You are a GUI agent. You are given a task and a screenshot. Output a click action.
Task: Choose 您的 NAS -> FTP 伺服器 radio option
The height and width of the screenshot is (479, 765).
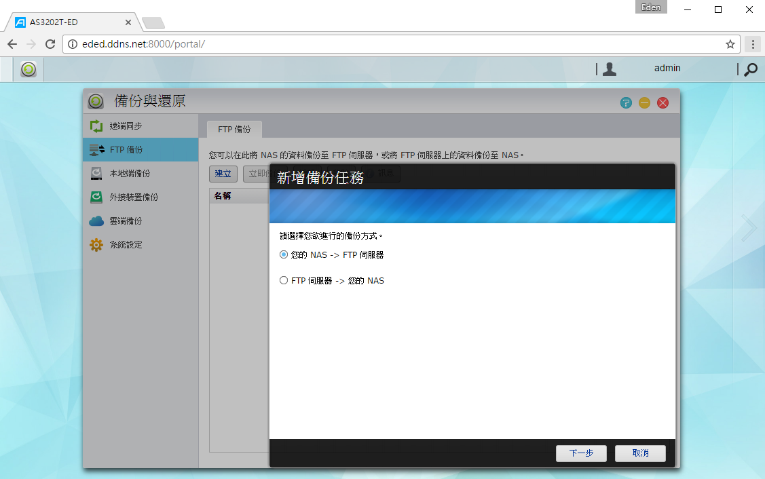(284, 254)
